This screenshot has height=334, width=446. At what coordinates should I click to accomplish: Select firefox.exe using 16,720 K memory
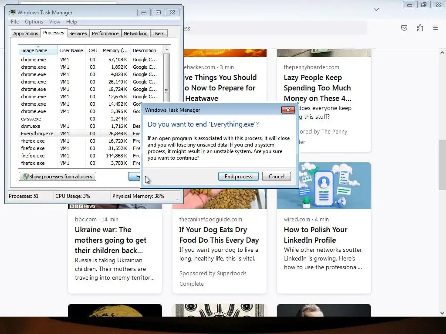tap(80, 141)
